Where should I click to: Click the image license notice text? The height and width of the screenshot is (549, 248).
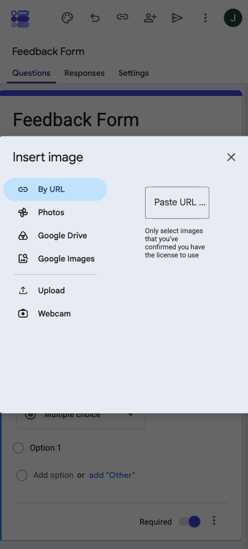(x=175, y=243)
